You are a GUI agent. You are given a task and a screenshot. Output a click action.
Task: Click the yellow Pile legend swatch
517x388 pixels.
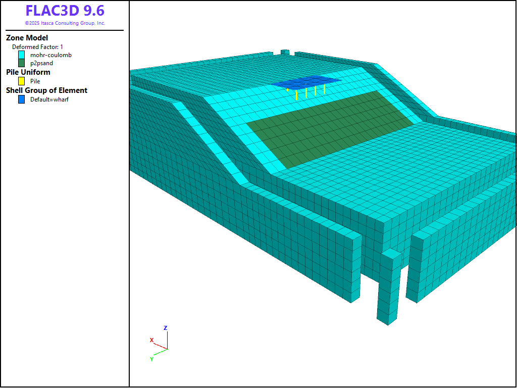(22, 81)
